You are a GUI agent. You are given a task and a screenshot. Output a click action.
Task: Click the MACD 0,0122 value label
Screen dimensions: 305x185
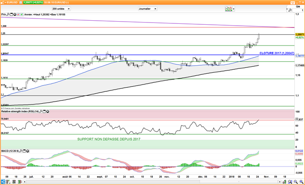(299, 151)
